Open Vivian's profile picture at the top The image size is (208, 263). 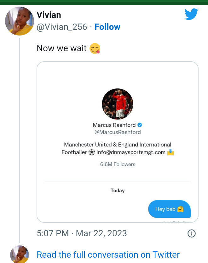20,21
